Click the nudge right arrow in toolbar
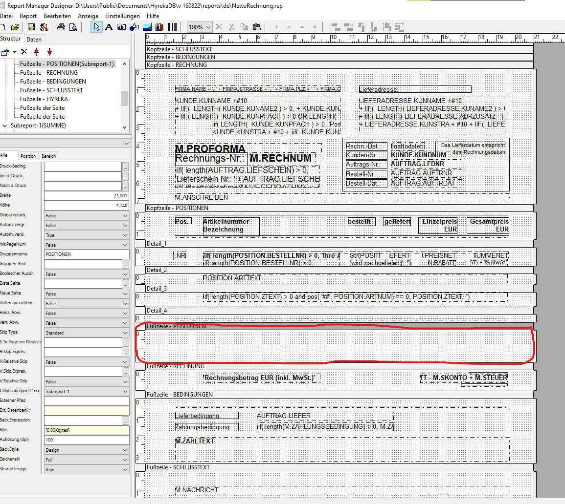Image resolution: width=565 pixels, height=504 pixels. tap(289, 27)
